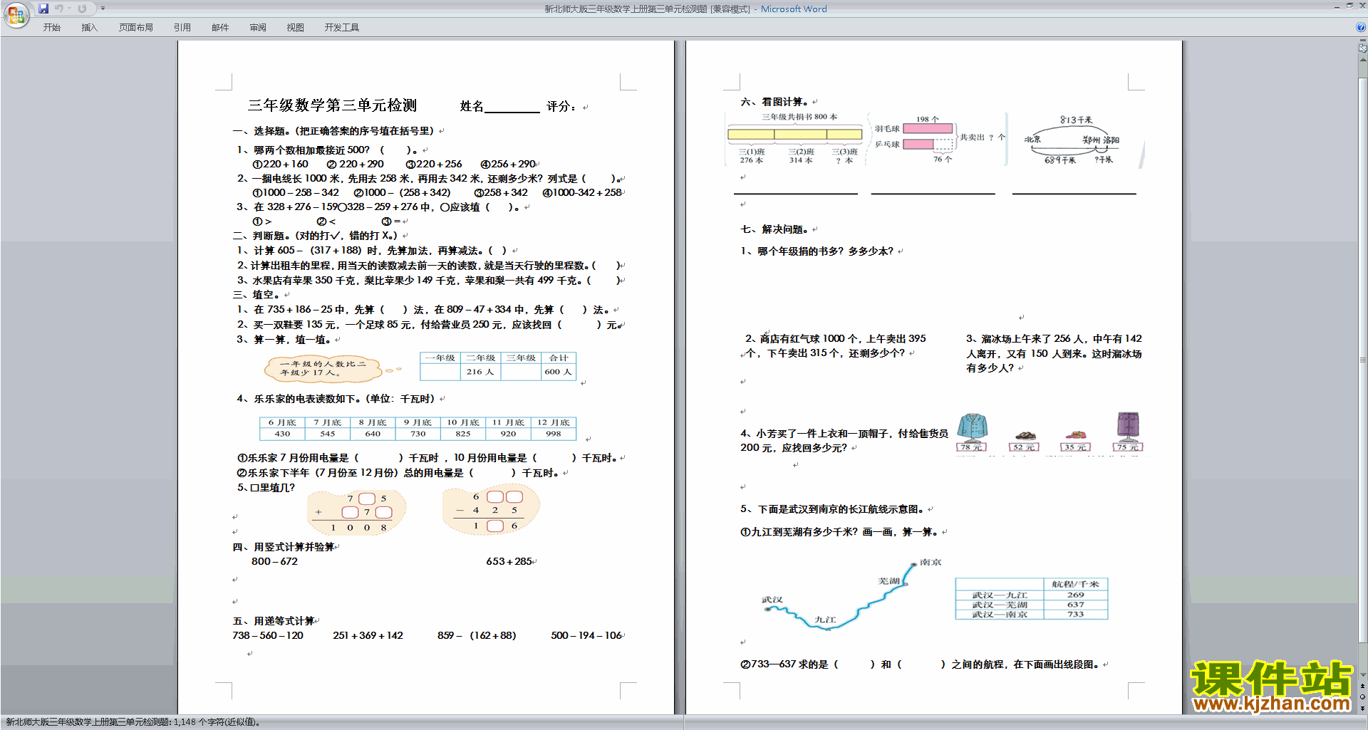Click the 600人 total cell
Viewport: 1368px width, 730px height.
tap(559, 372)
